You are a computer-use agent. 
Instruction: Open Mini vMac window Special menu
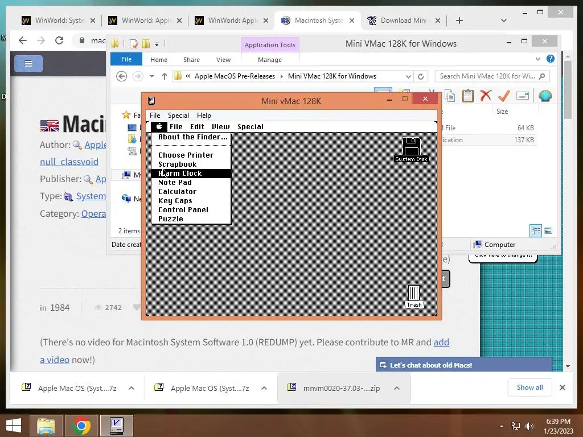tap(178, 116)
